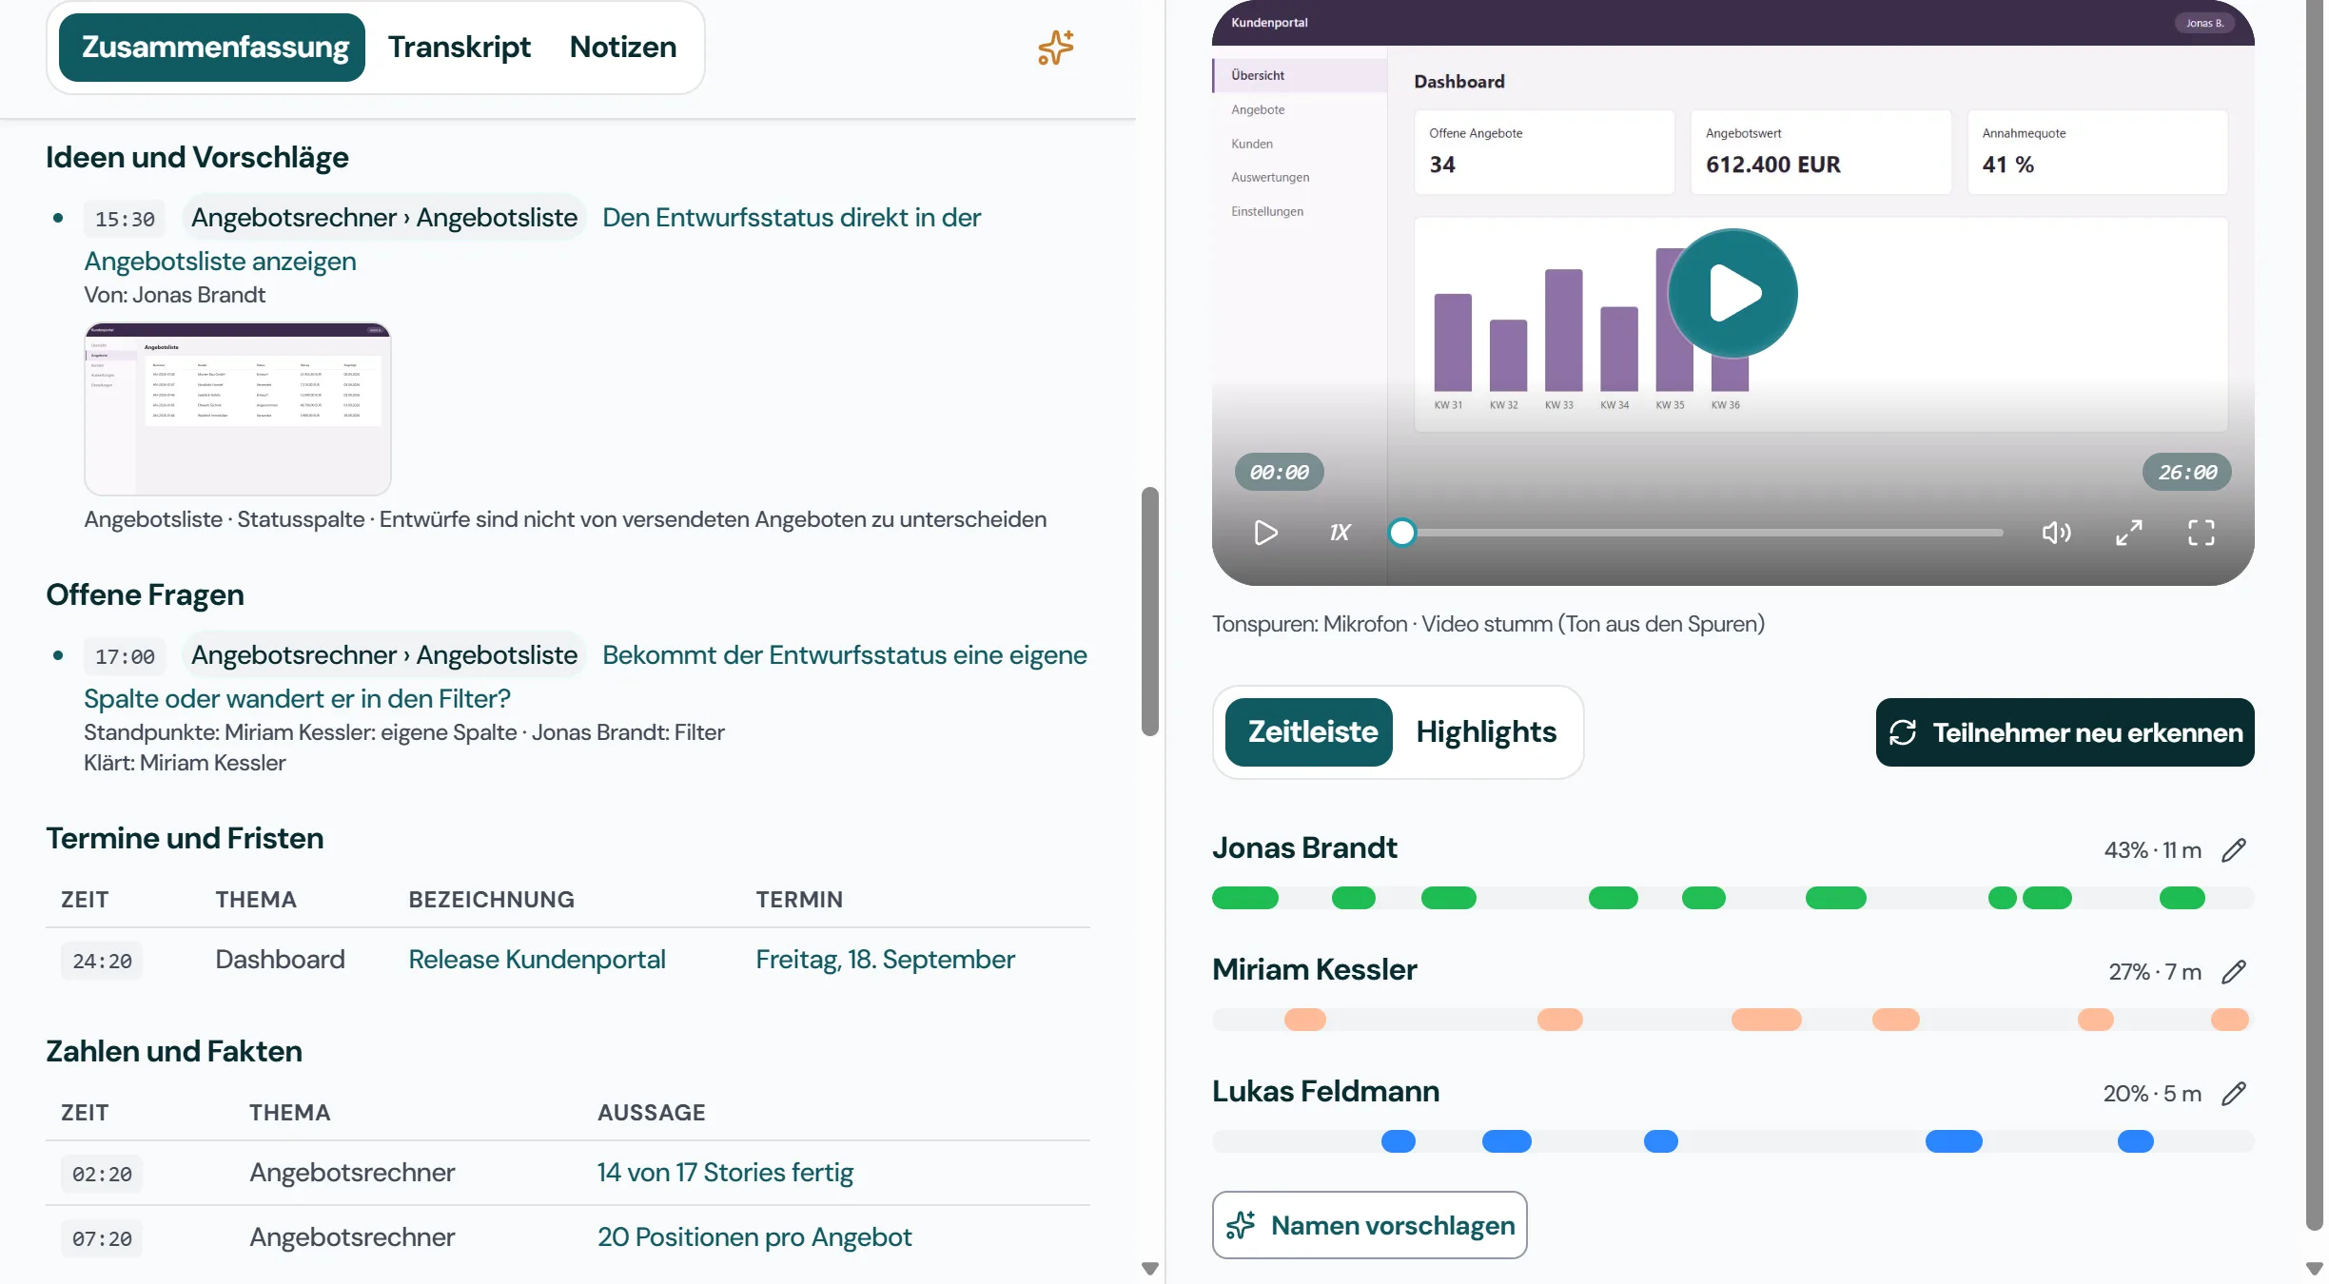Jump to timestamp 15:30
The width and height of the screenshot is (2329, 1284).
[x=125, y=220]
